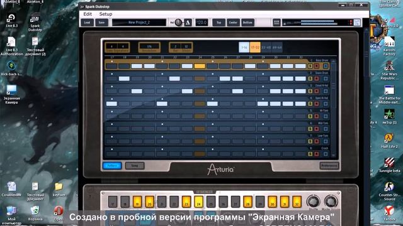Solo the Bass Drum track
The width and height of the screenshot is (403, 226).
pos(310,66)
